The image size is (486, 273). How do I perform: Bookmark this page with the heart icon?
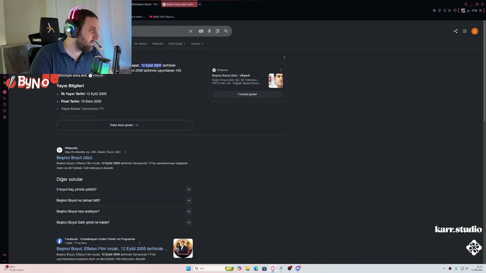(455, 11)
